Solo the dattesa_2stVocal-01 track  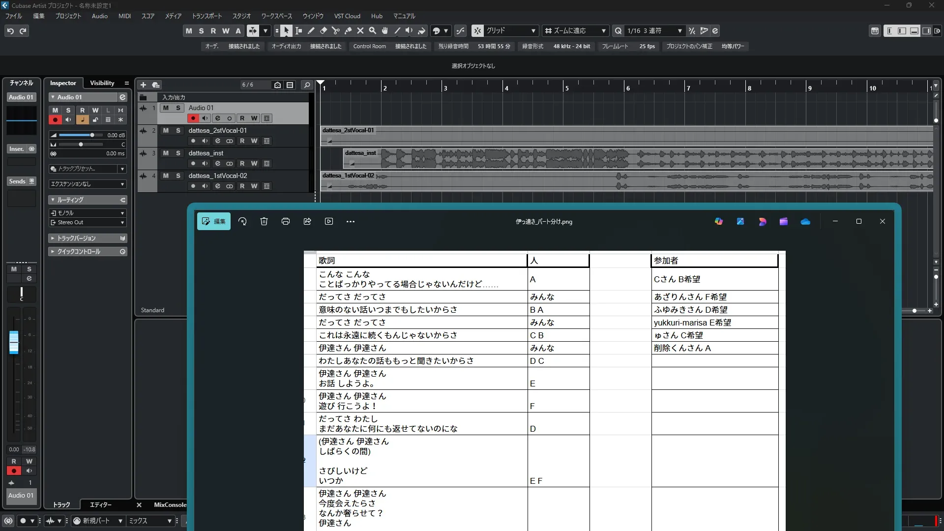point(178,131)
